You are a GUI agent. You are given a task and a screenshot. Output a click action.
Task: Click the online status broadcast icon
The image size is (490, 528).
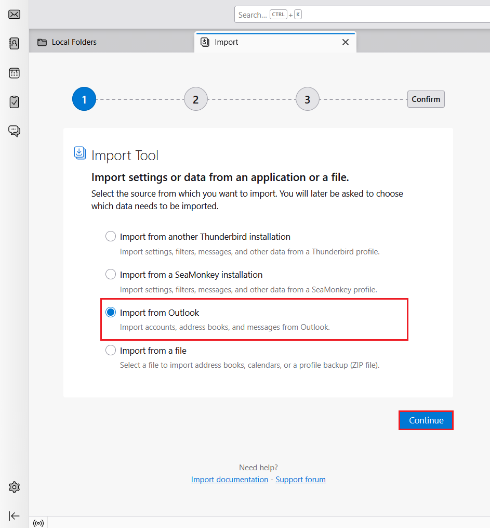[x=38, y=523]
